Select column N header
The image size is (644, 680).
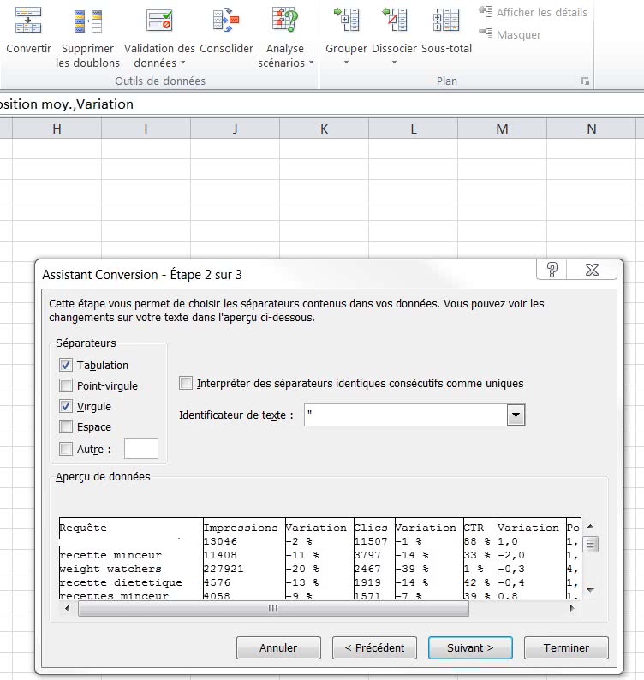(x=592, y=128)
